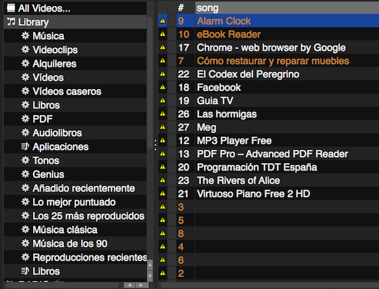Click sidebar horizontal scroll left arrow

[129, 285]
